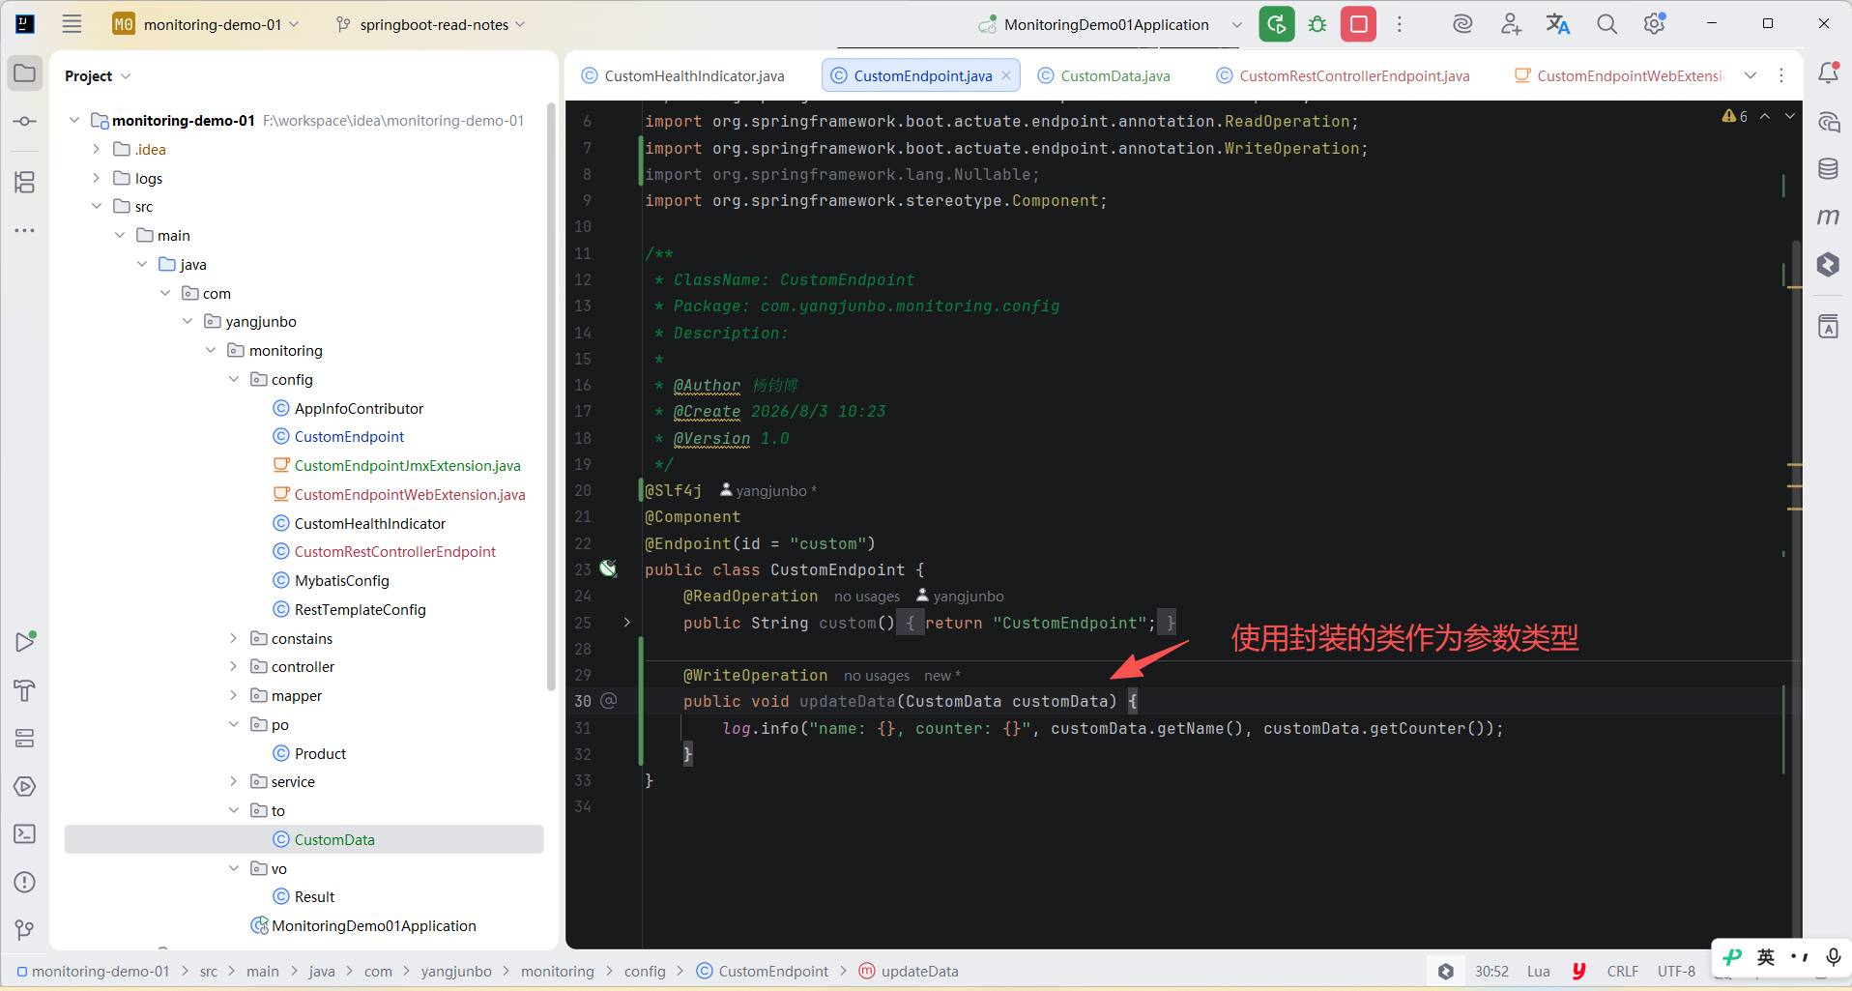
Task: Click the updateData breadcrumb
Action: (909, 971)
